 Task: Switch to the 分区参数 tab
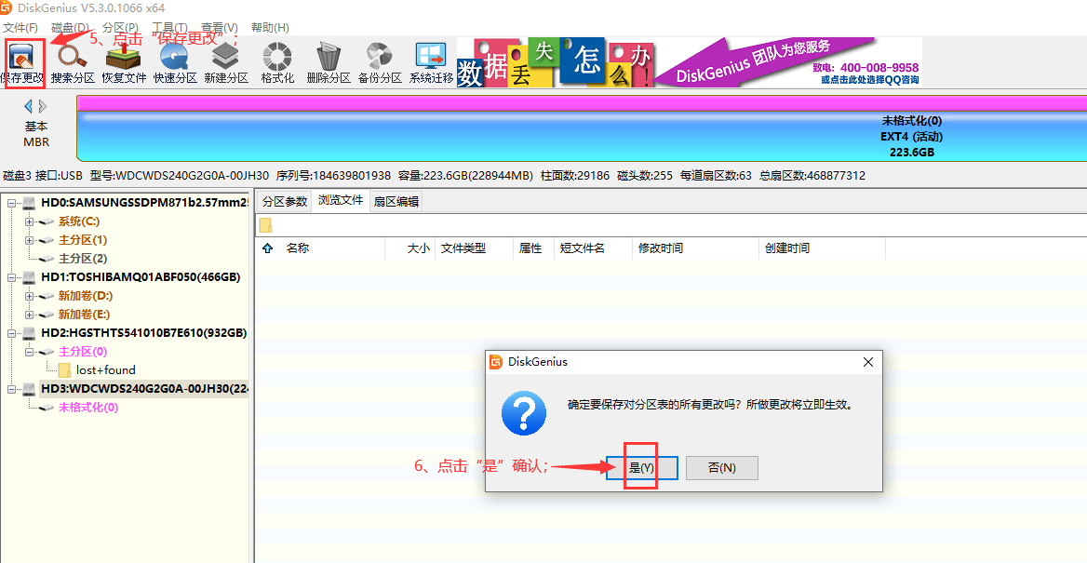point(284,202)
